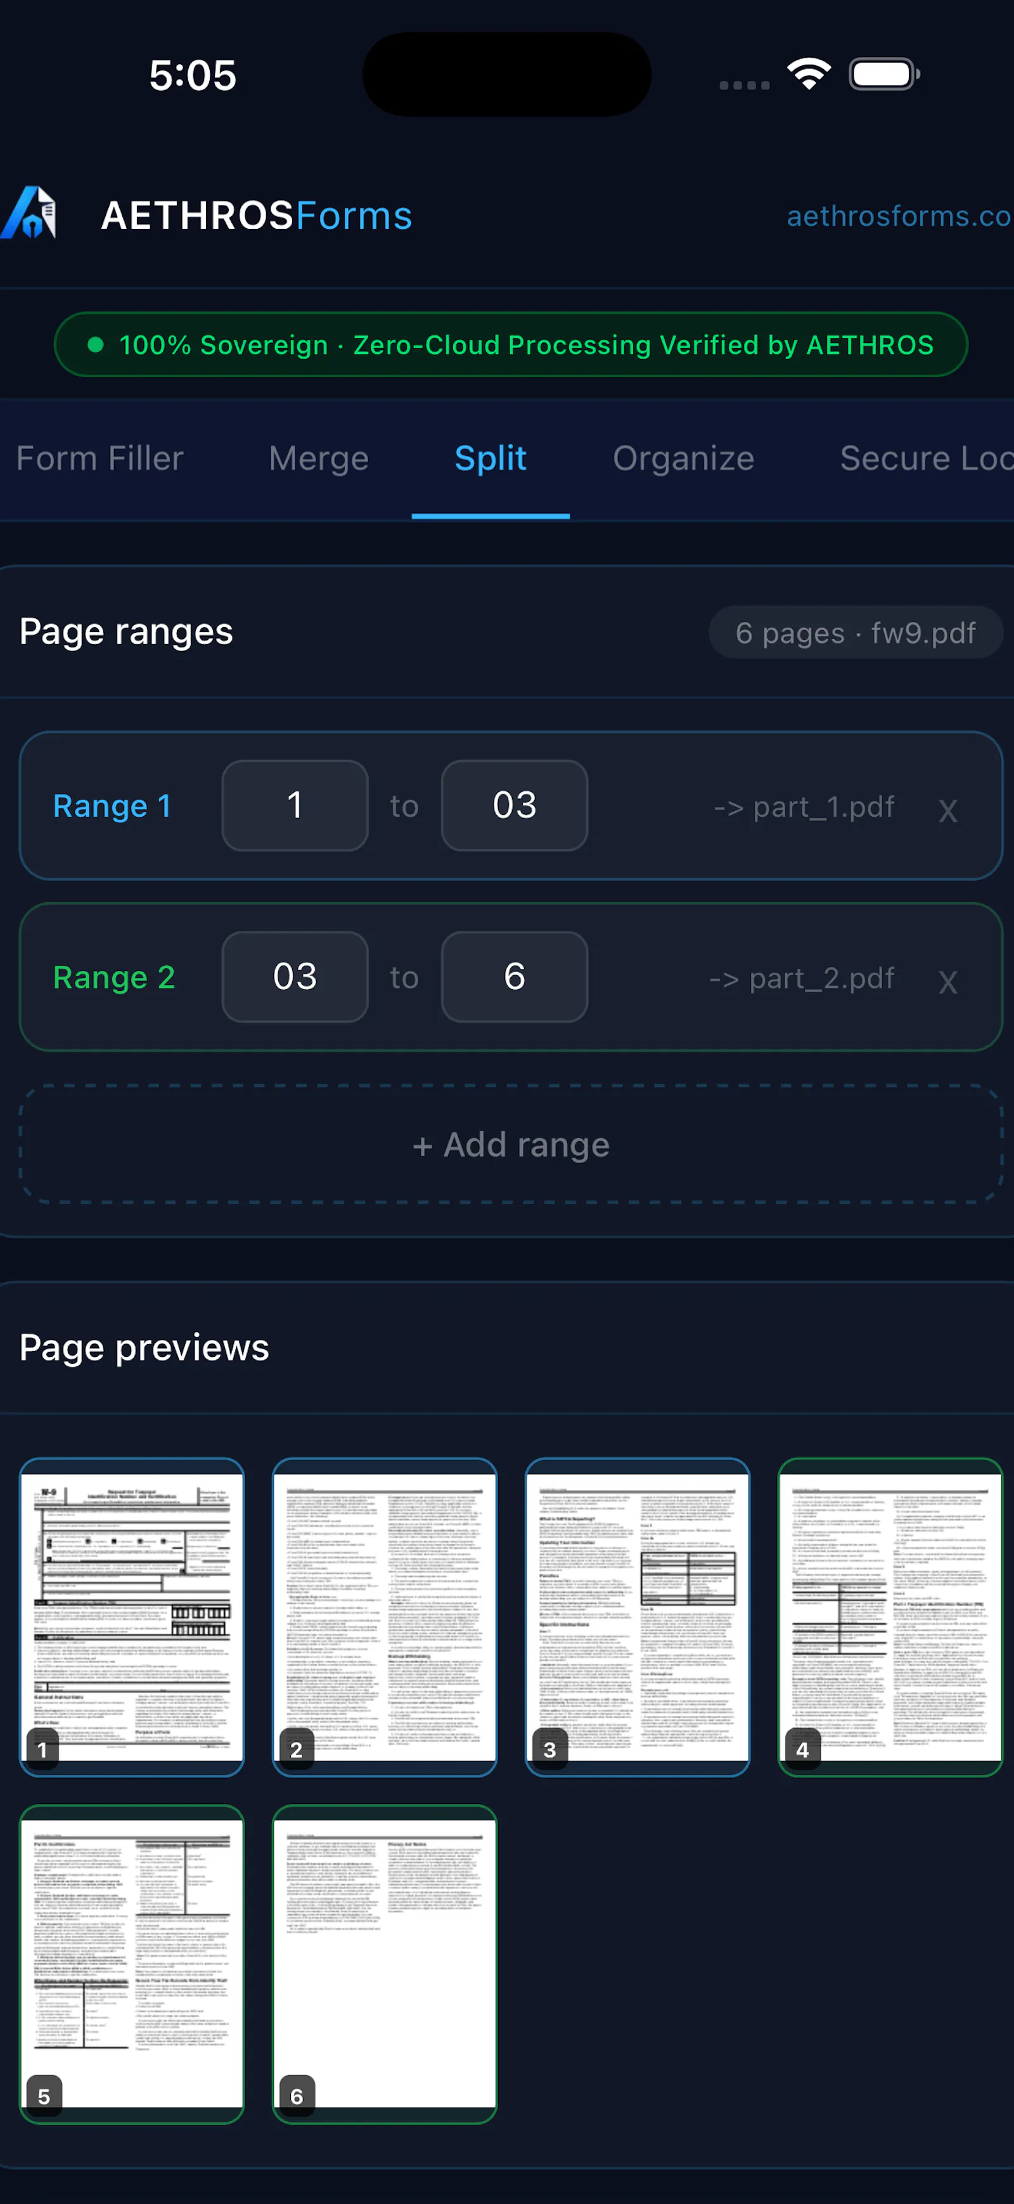
Task: Select page 5 preview thumbnail
Action: [132, 1964]
